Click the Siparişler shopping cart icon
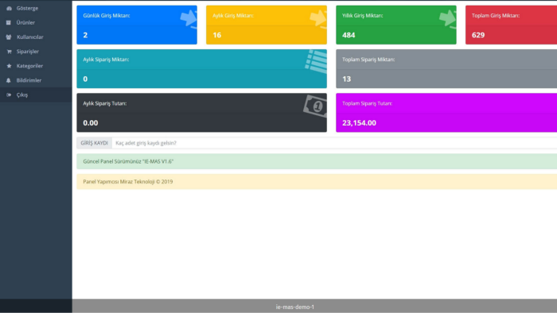Image resolution: width=557 pixels, height=313 pixels. (x=9, y=52)
